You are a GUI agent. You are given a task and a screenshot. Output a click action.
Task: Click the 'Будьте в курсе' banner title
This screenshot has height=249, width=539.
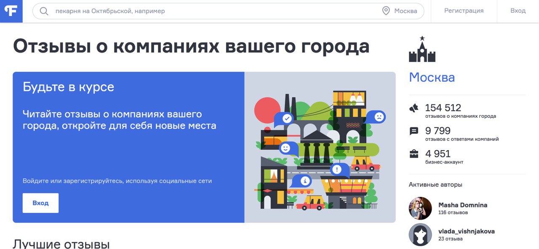pyautogui.click(x=68, y=87)
